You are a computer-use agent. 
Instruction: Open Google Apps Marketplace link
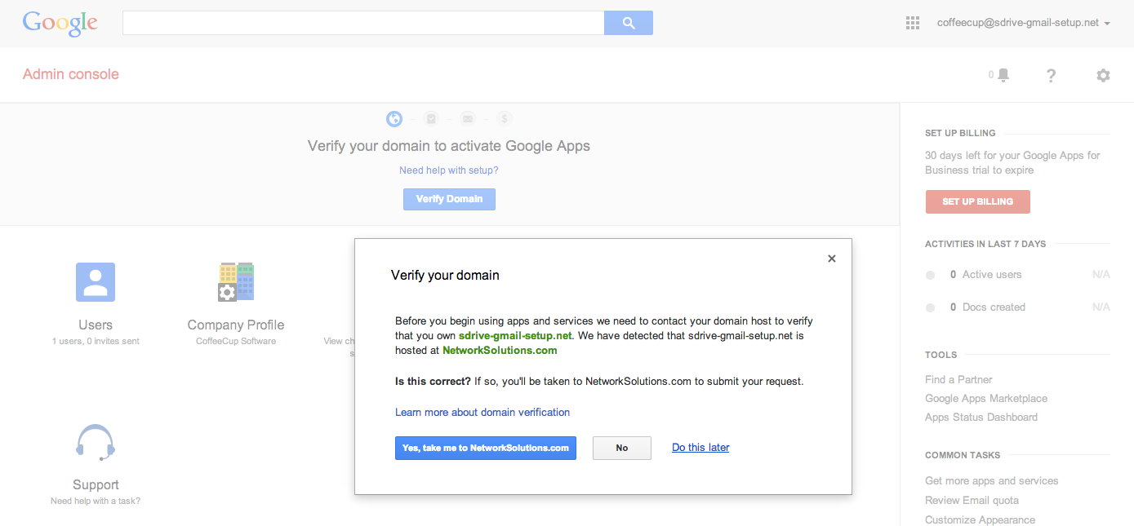pyautogui.click(x=986, y=398)
